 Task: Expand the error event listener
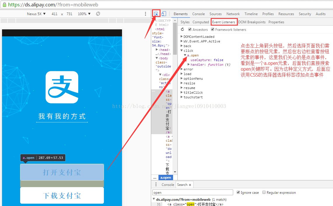[182, 69]
